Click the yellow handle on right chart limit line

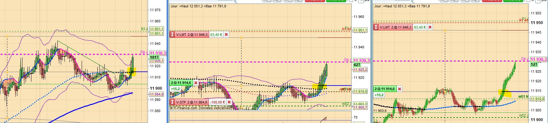point(445,30)
